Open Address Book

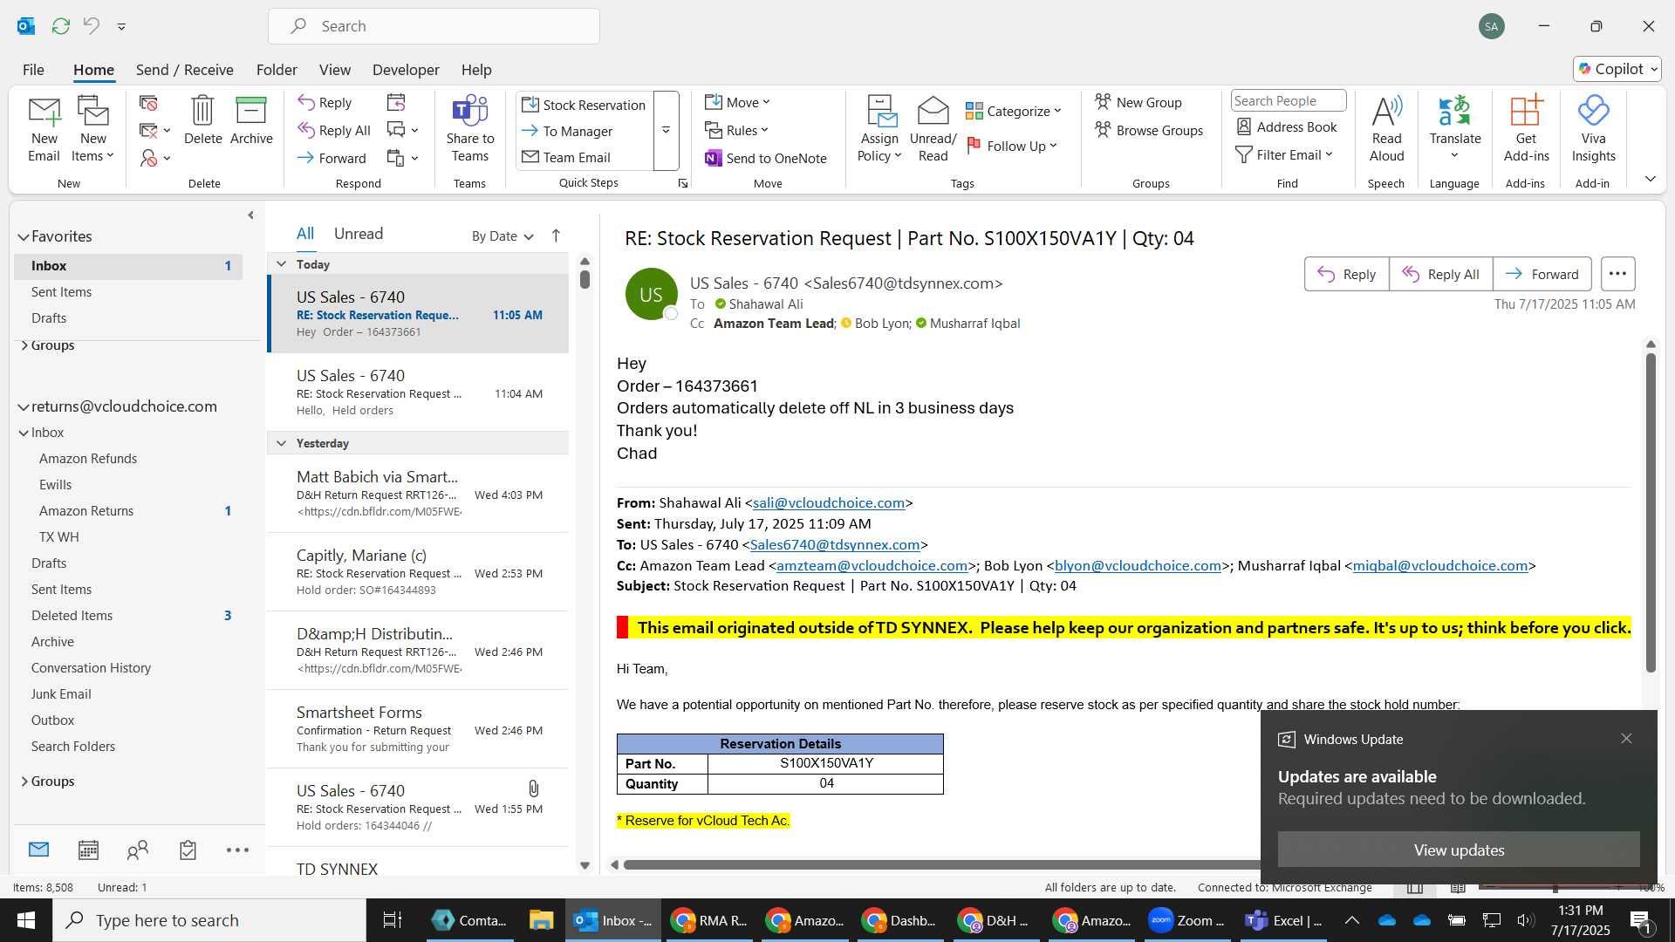click(x=1287, y=126)
